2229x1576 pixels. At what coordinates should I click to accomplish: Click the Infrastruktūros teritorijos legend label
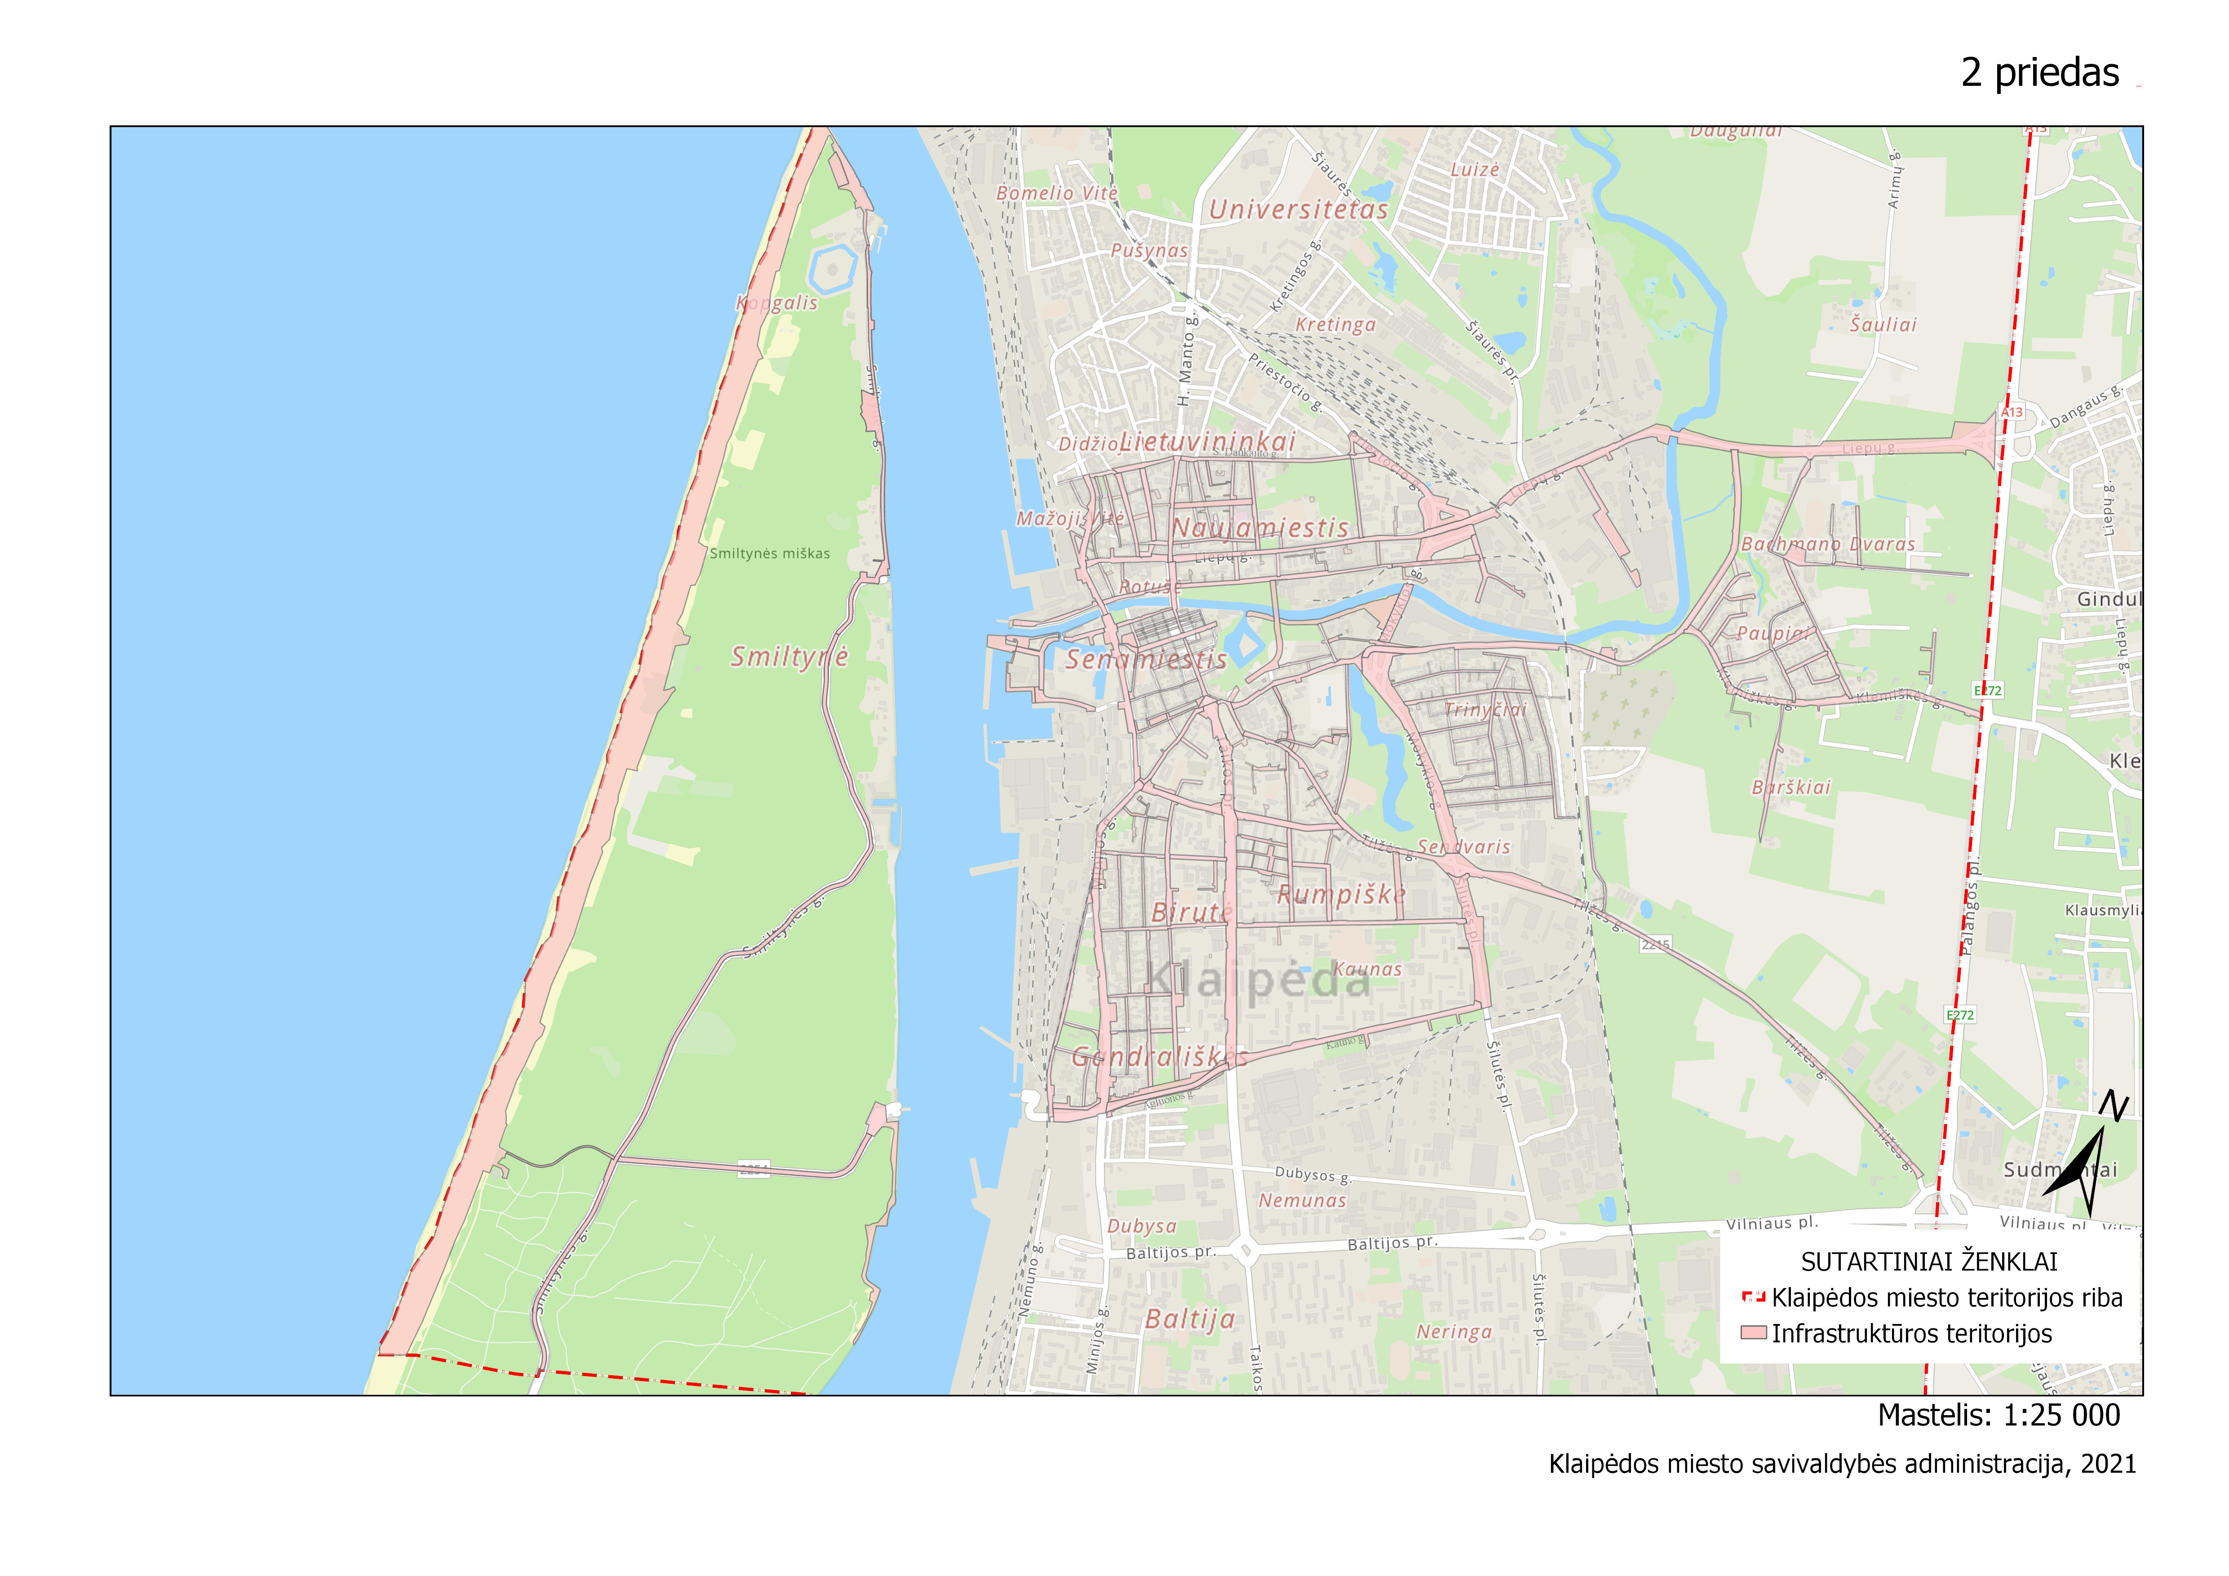(1911, 1333)
